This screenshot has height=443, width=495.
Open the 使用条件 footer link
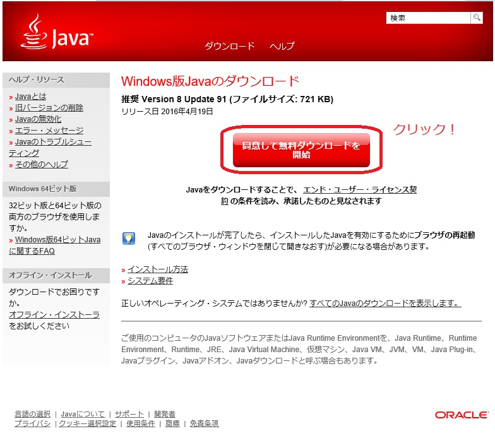pyautogui.click(x=141, y=423)
